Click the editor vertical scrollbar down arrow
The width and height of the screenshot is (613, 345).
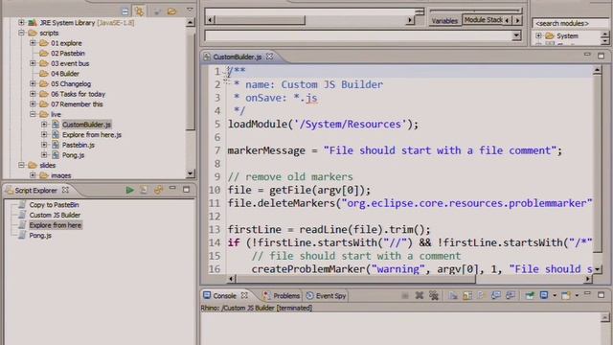click(x=598, y=269)
